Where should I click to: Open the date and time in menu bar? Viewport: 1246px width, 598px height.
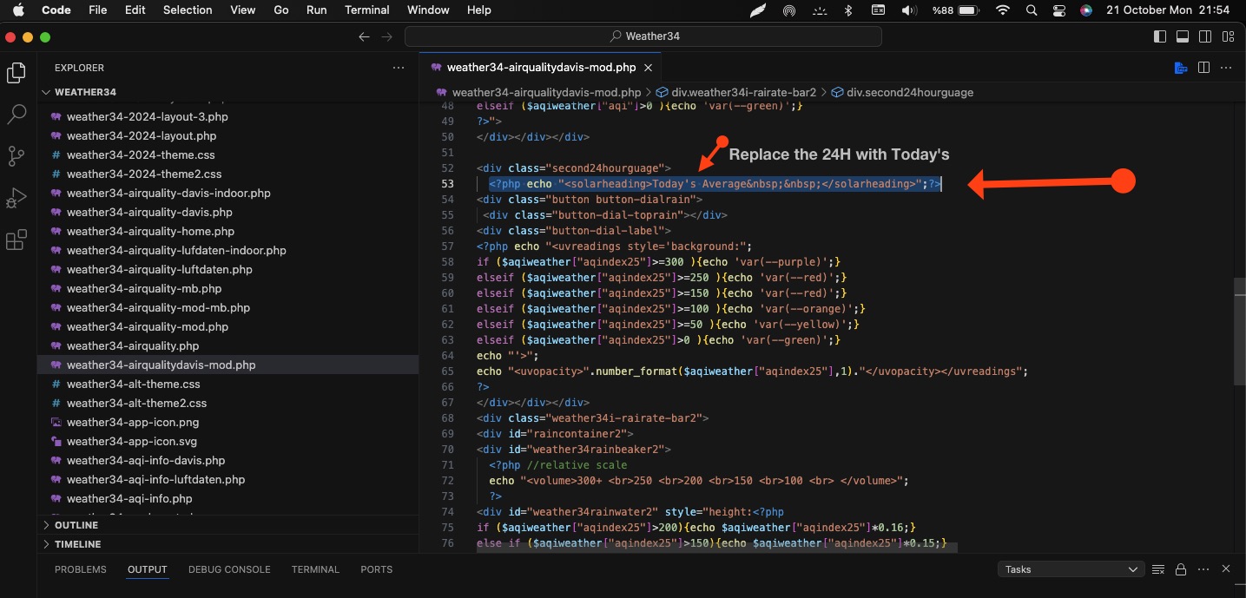[1168, 10]
